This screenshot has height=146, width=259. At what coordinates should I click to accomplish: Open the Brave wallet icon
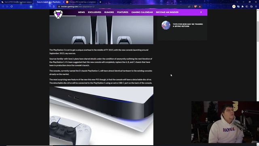click(251, 6)
